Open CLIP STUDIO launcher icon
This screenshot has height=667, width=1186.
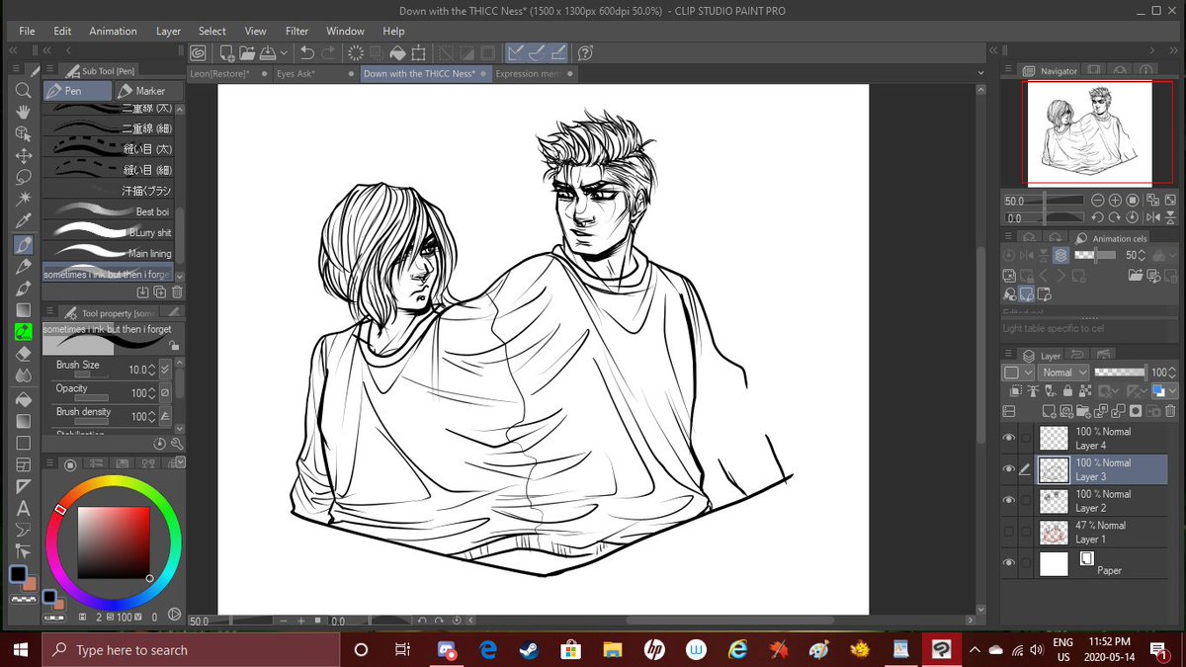[x=199, y=52]
